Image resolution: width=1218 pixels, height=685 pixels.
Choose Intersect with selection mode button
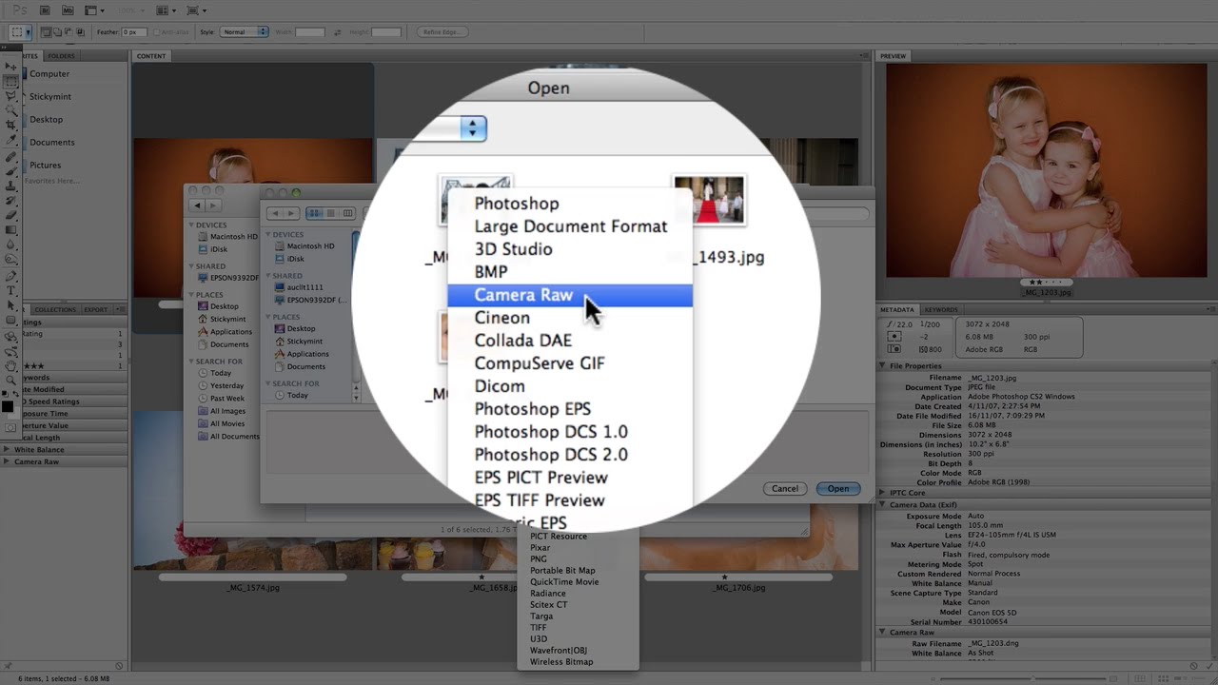pos(82,32)
